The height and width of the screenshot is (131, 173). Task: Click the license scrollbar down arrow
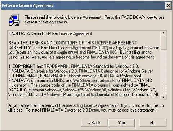coord(163,97)
